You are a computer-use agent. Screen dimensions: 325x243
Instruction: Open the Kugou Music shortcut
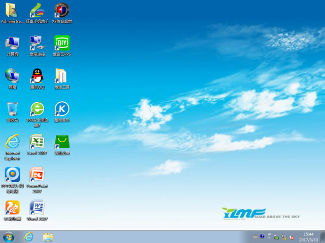(62, 109)
